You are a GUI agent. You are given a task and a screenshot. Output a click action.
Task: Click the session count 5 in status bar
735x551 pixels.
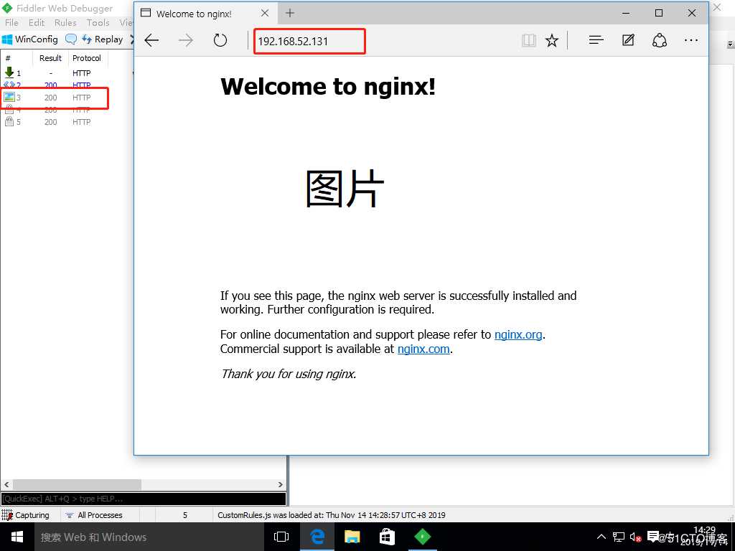pos(184,515)
